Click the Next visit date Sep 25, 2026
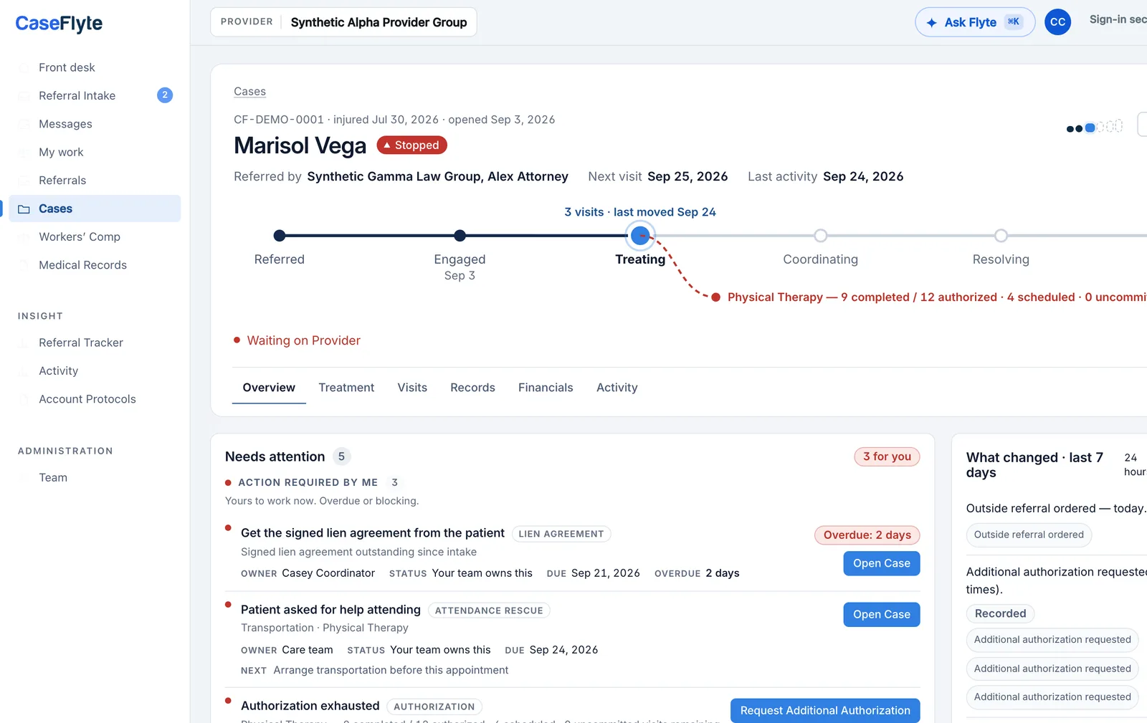Image resolution: width=1147 pixels, height=723 pixels. coord(687,176)
